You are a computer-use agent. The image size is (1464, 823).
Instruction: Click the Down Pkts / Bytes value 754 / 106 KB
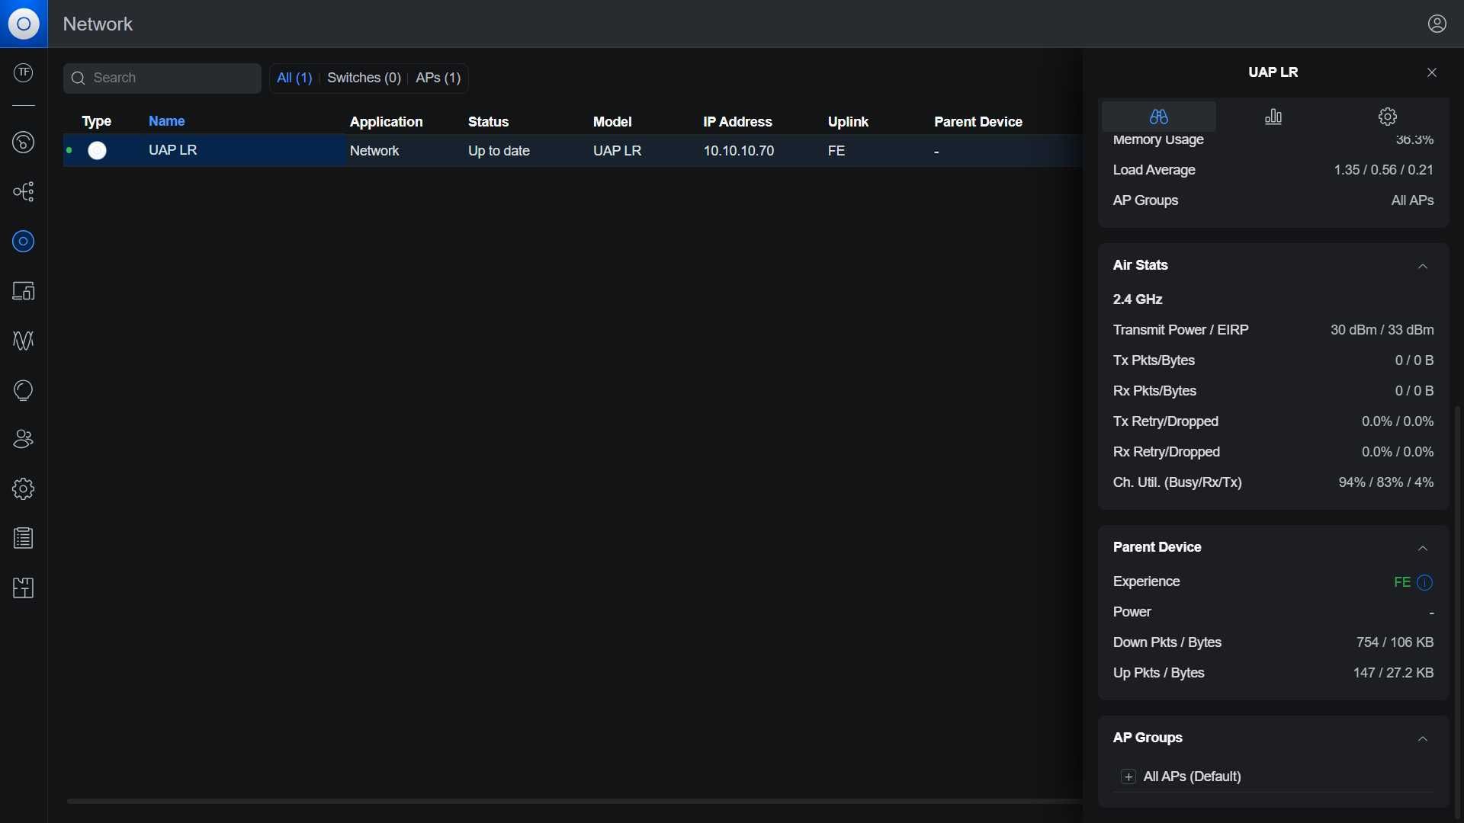pos(1395,642)
